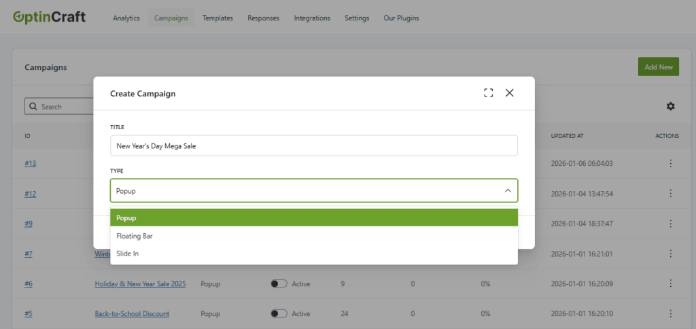The width and height of the screenshot is (696, 329).
Task: Open campaign #7 link
Action: click(29, 254)
